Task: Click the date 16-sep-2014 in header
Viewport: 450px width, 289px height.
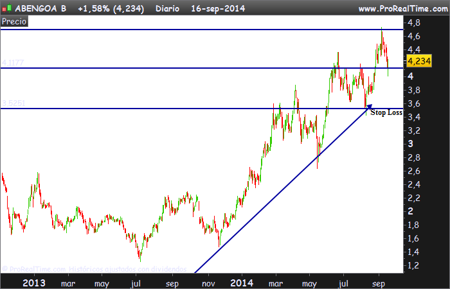Action: point(218,8)
